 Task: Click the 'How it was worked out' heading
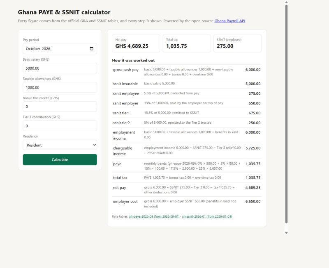pyautogui.click(x=133, y=60)
